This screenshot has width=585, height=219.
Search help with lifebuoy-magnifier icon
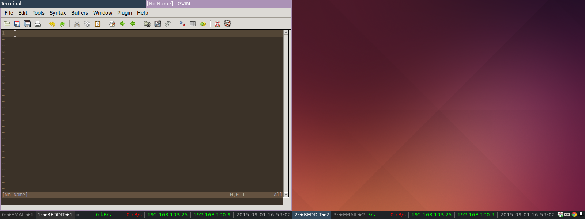228,24
